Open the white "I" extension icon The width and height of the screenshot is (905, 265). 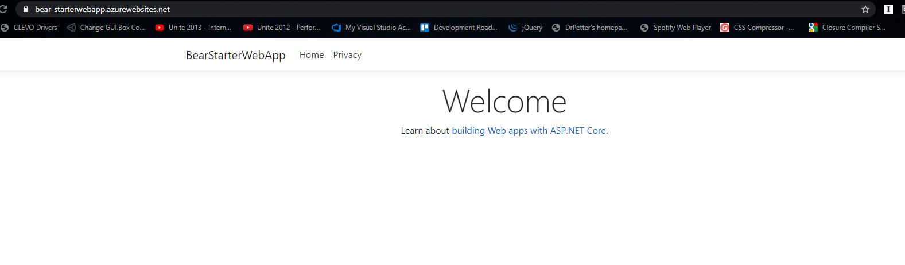click(x=888, y=9)
